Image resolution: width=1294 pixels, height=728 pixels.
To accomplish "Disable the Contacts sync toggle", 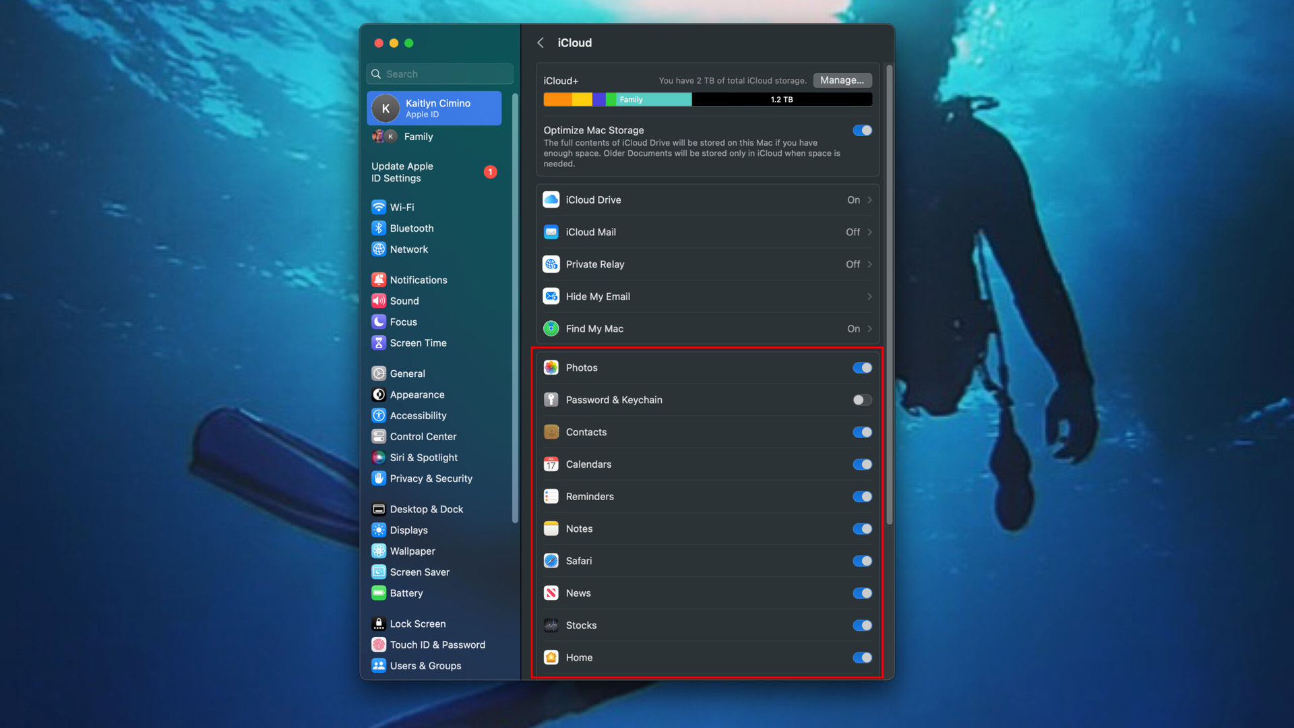I will [x=862, y=432].
